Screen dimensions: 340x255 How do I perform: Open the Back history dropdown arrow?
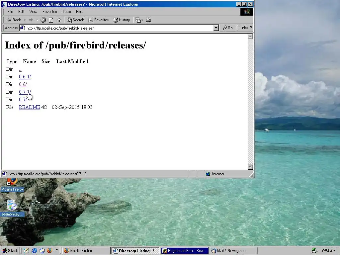click(25, 20)
